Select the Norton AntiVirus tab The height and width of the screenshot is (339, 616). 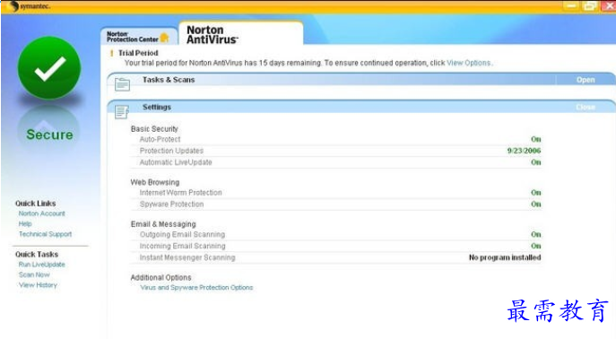tap(240, 34)
